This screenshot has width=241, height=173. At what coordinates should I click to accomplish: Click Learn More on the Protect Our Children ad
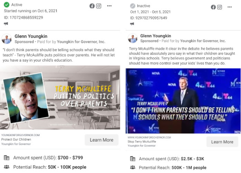(102, 140)
